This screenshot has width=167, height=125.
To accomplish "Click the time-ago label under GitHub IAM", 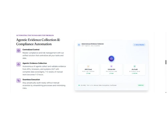I will pyautogui.click(x=111, y=73).
